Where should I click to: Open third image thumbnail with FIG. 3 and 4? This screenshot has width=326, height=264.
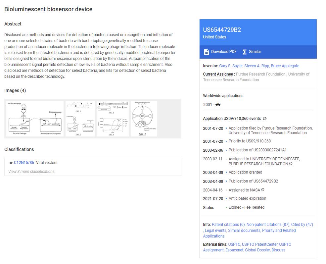[113, 119]
